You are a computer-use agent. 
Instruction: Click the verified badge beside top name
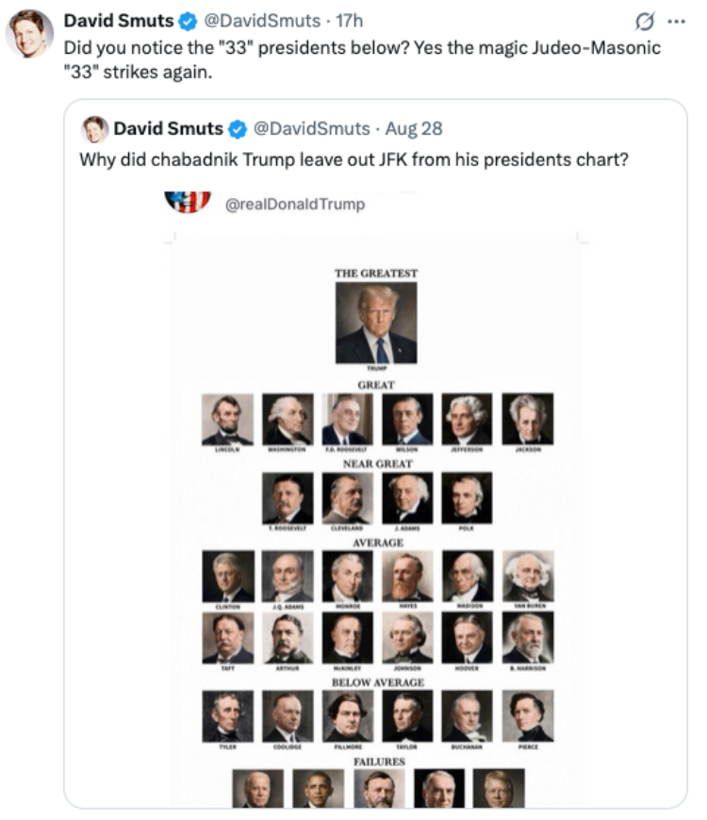pyautogui.click(x=188, y=22)
